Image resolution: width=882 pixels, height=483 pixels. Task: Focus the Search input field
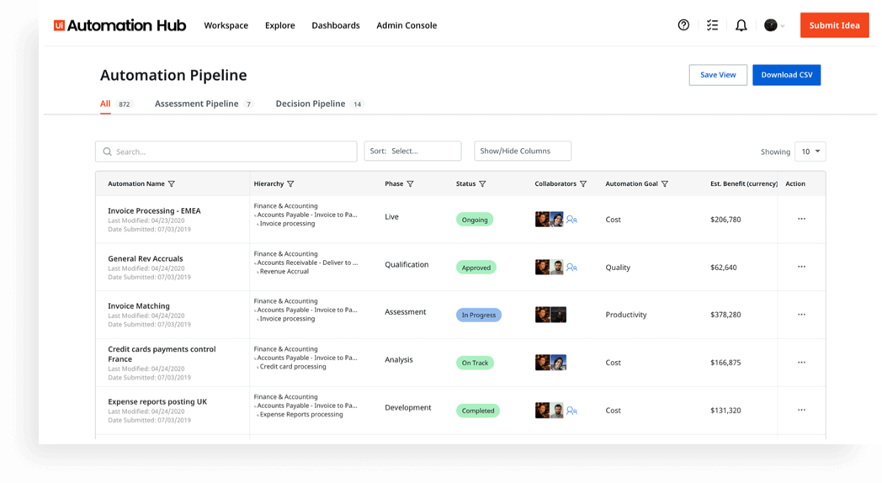(226, 151)
